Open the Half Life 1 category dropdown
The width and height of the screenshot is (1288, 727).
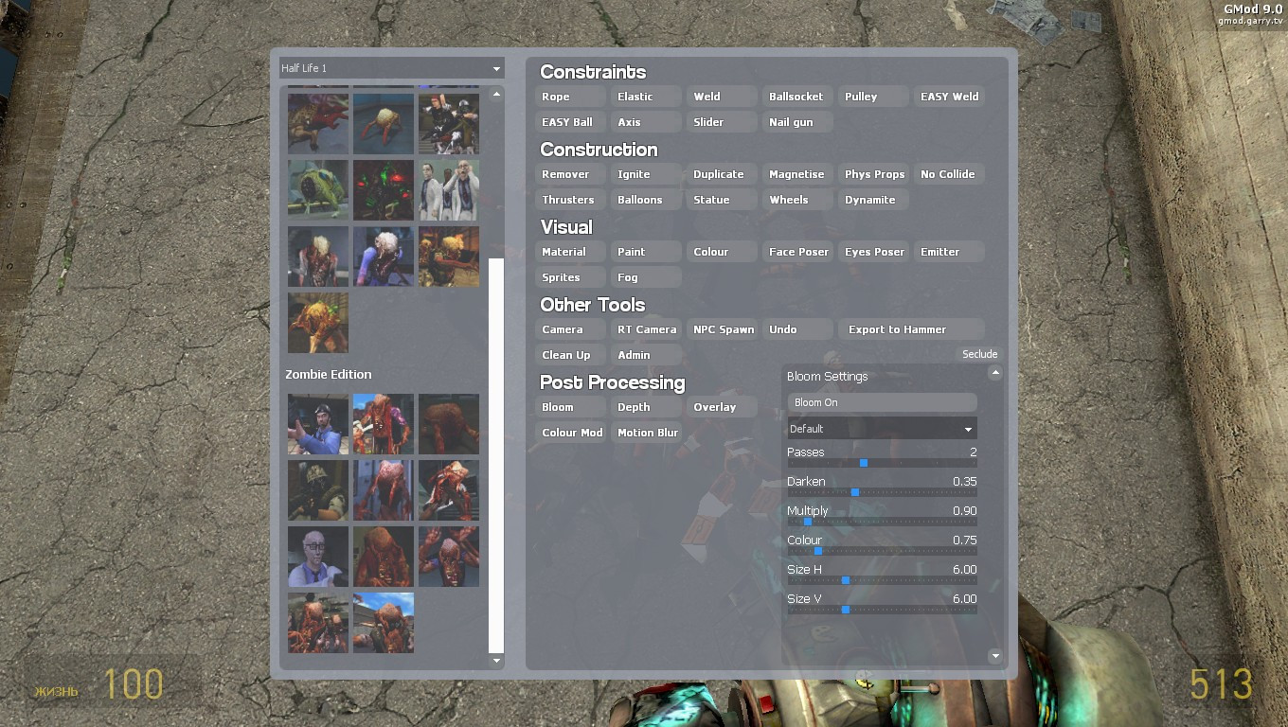pos(390,67)
